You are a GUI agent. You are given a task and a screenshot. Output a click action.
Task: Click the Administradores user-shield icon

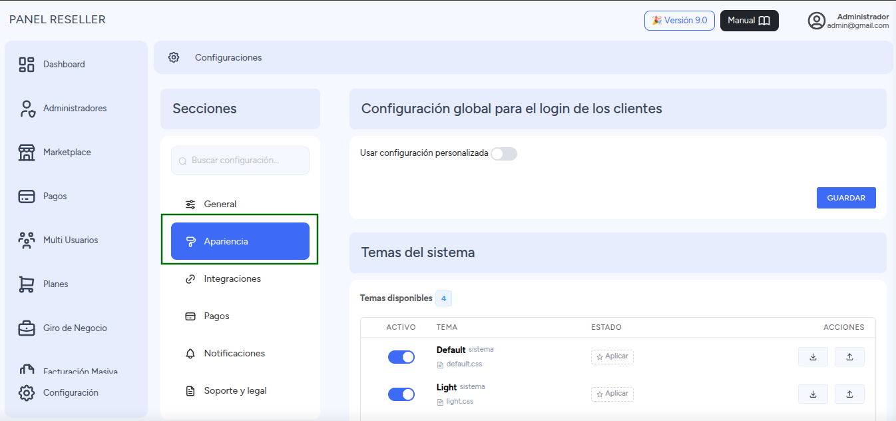click(27, 109)
